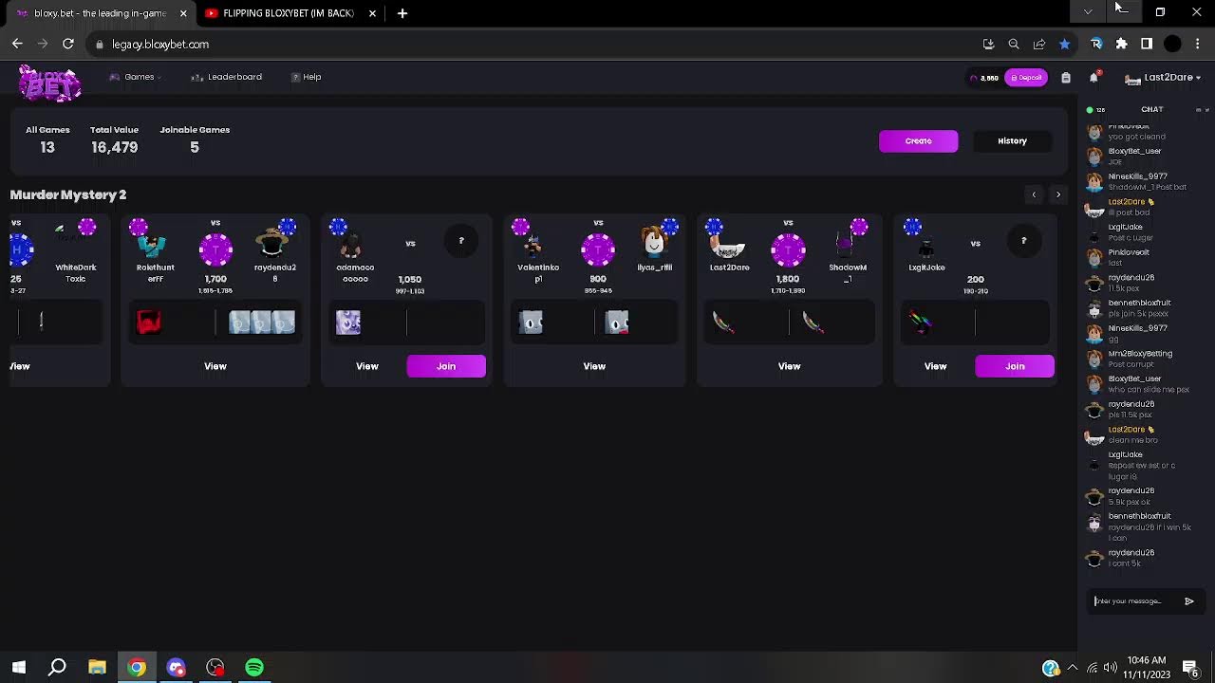
Task: Open the Games dropdown menu
Action: click(135, 77)
